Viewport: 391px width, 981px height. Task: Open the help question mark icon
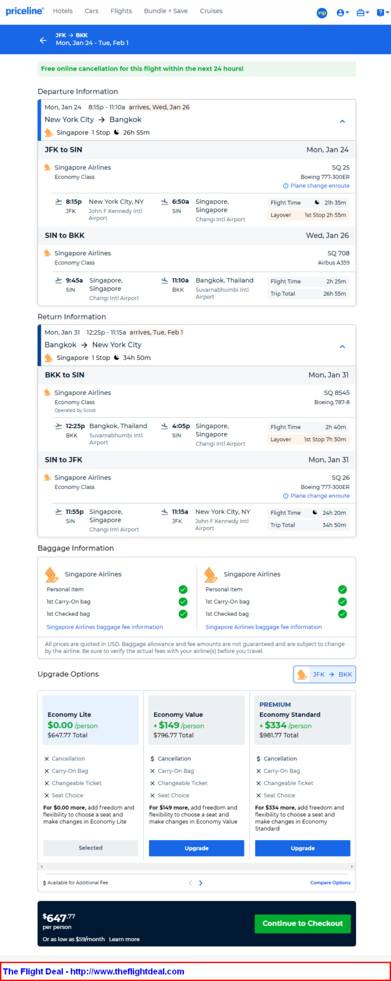(x=381, y=12)
